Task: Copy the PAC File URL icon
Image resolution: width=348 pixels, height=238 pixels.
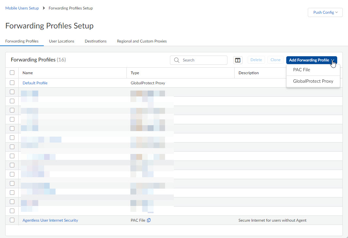Action: click(149, 220)
